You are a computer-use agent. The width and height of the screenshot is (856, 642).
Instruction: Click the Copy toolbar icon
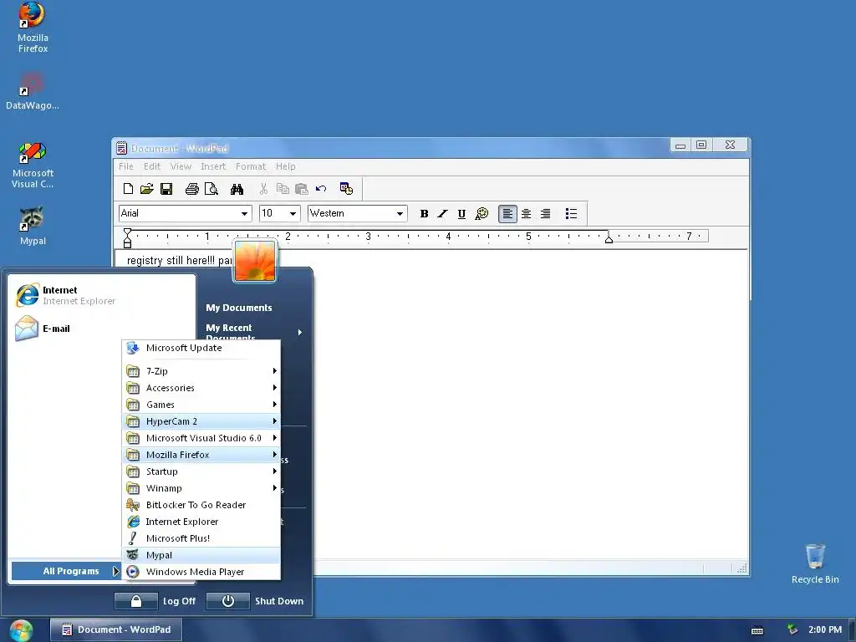point(283,189)
